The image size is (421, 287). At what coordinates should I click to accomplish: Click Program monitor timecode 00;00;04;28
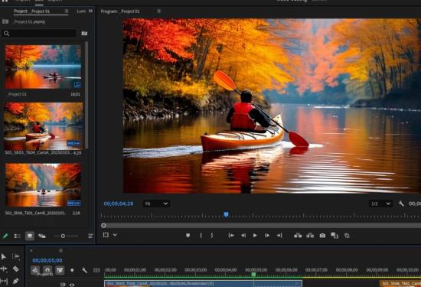coord(119,204)
